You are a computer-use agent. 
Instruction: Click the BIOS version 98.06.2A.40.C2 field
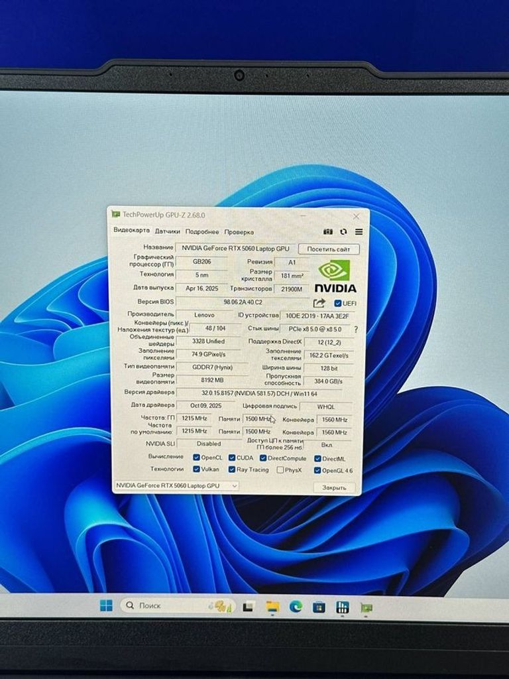point(243,302)
